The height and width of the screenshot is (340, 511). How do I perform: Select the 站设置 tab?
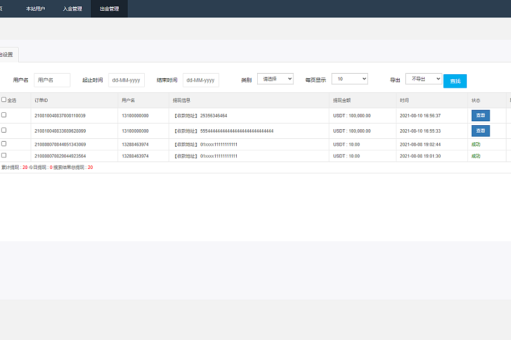pos(7,54)
